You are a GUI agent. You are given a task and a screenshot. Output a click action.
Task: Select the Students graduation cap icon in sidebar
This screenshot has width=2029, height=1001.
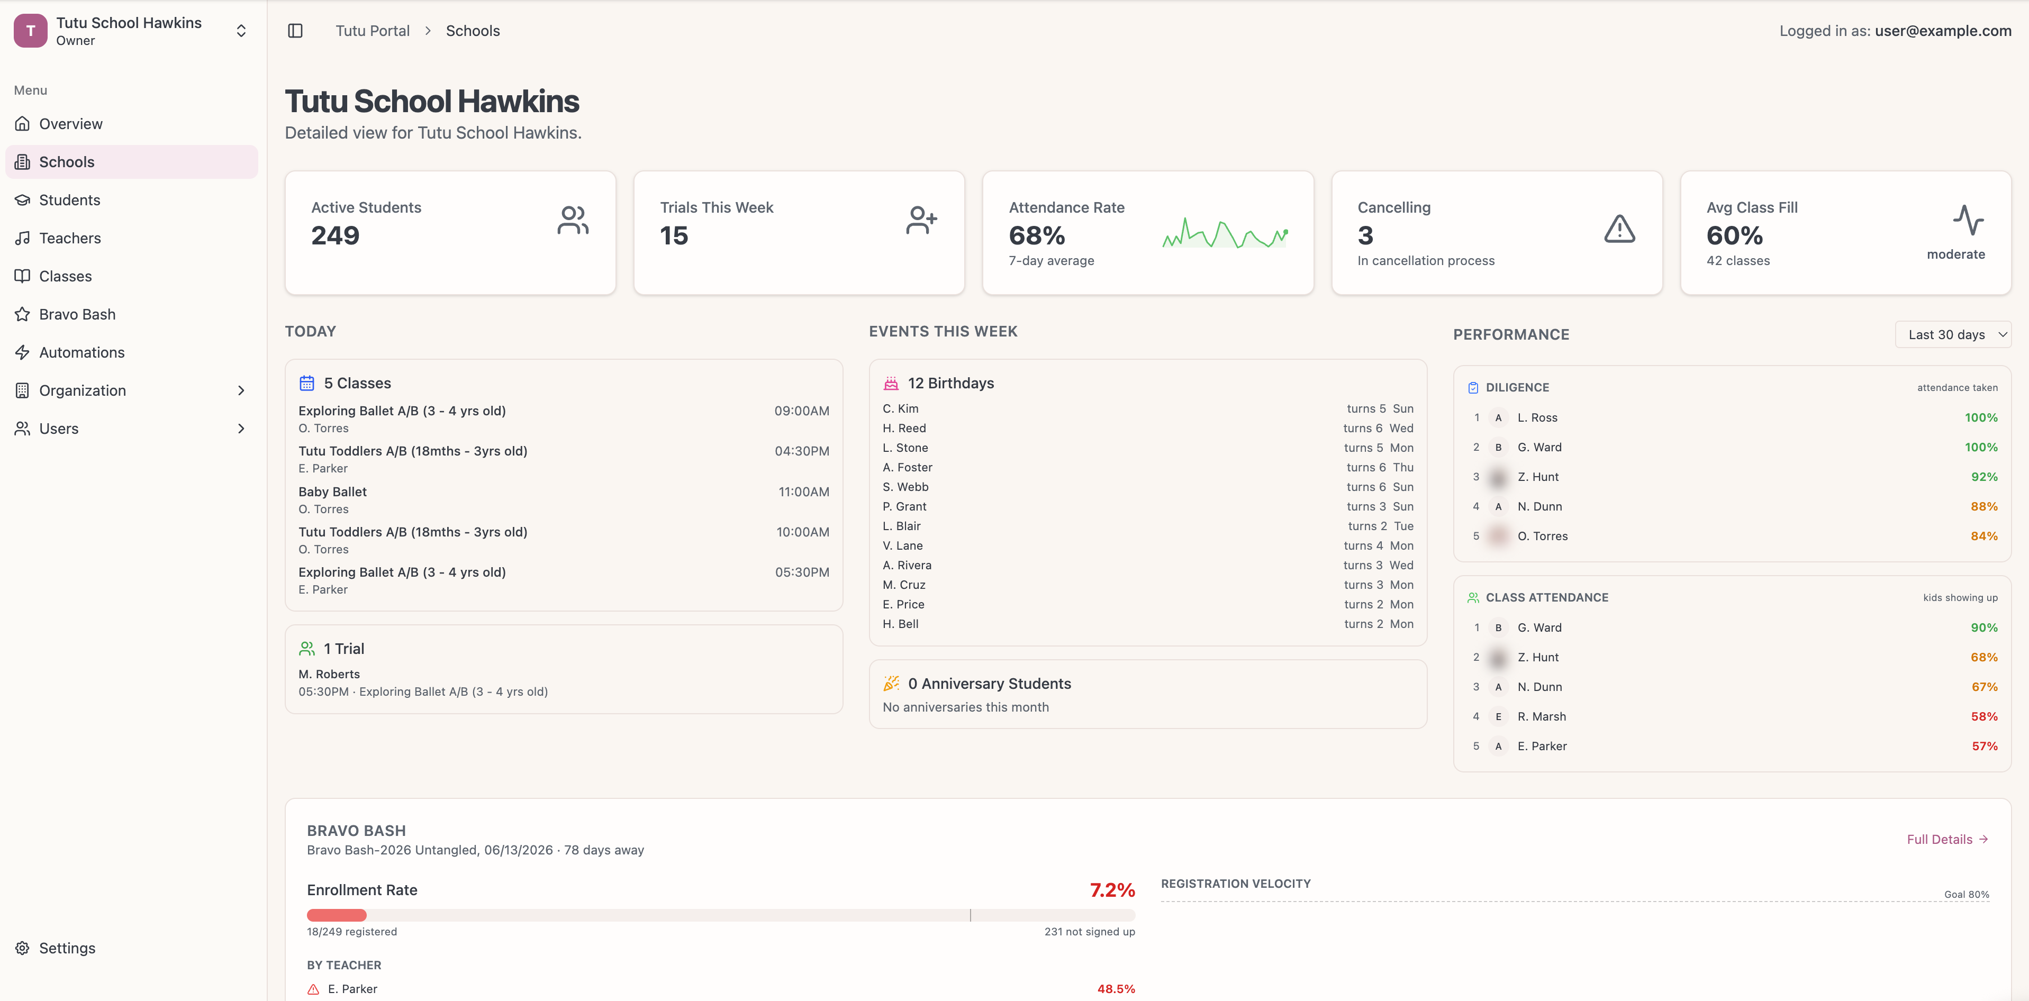click(23, 199)
